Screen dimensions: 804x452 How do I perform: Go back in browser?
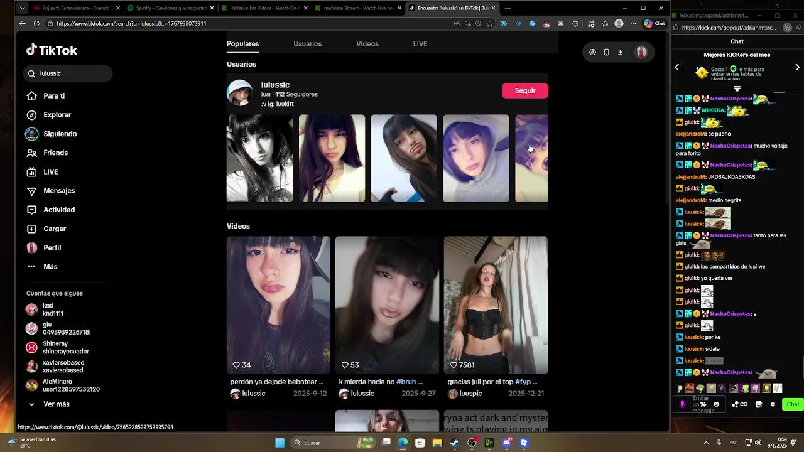tap(23, 23)
